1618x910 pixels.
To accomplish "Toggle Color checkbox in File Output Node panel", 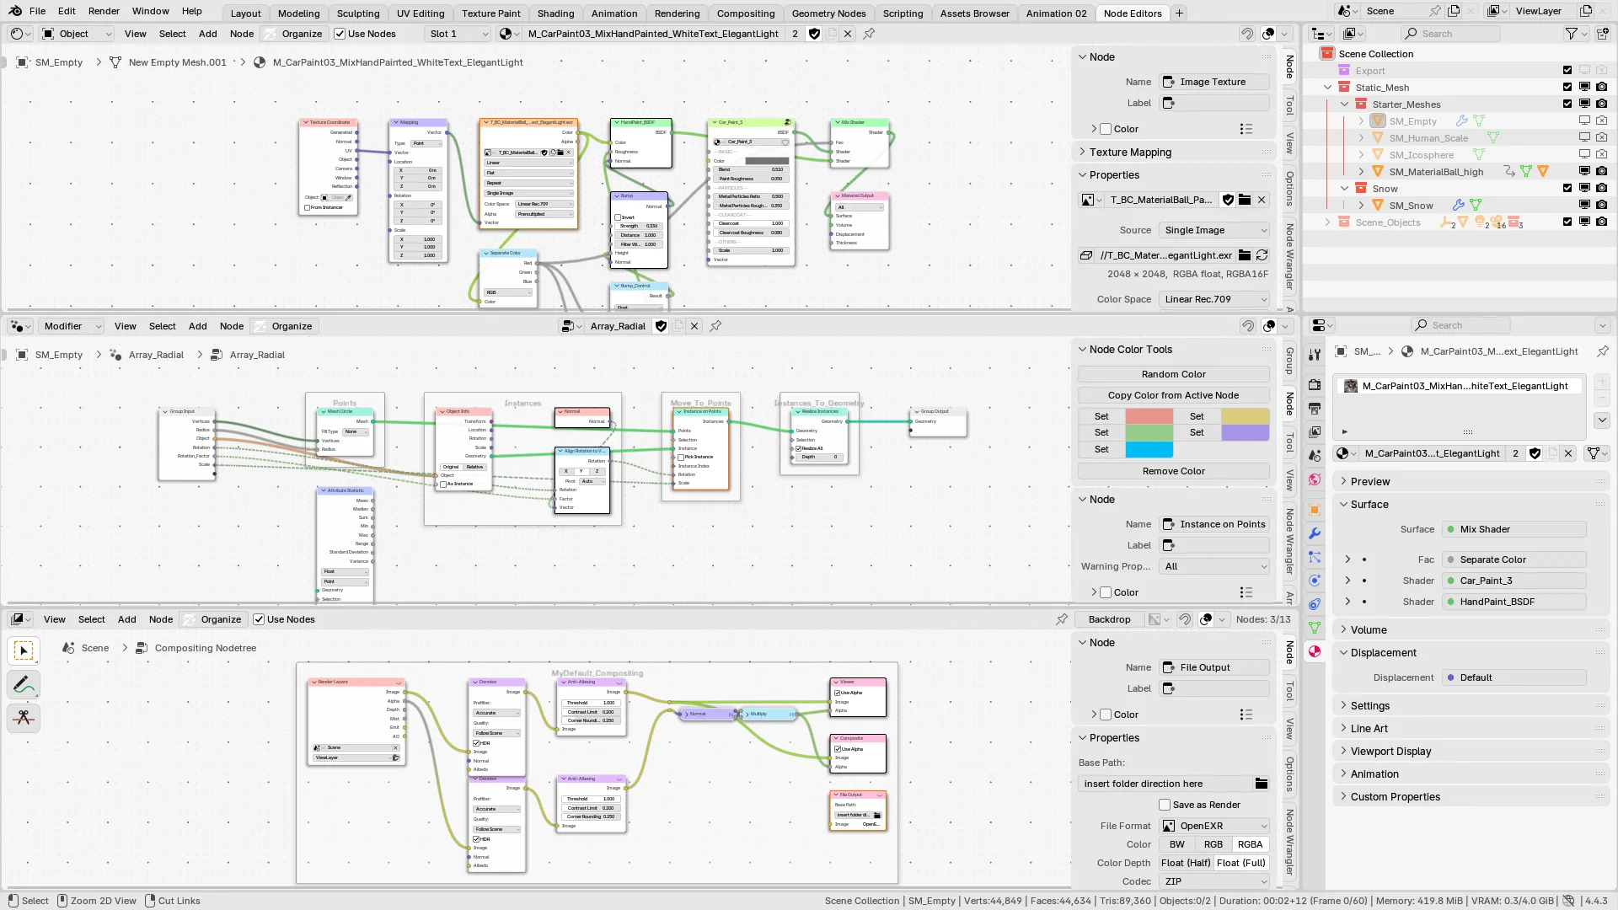I will pyautogui.click(x=1106, y=715).
